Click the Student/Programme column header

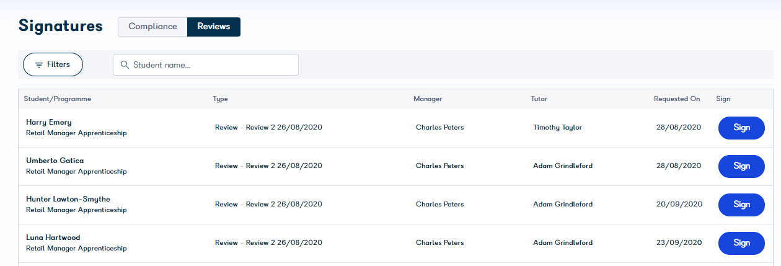58,99
